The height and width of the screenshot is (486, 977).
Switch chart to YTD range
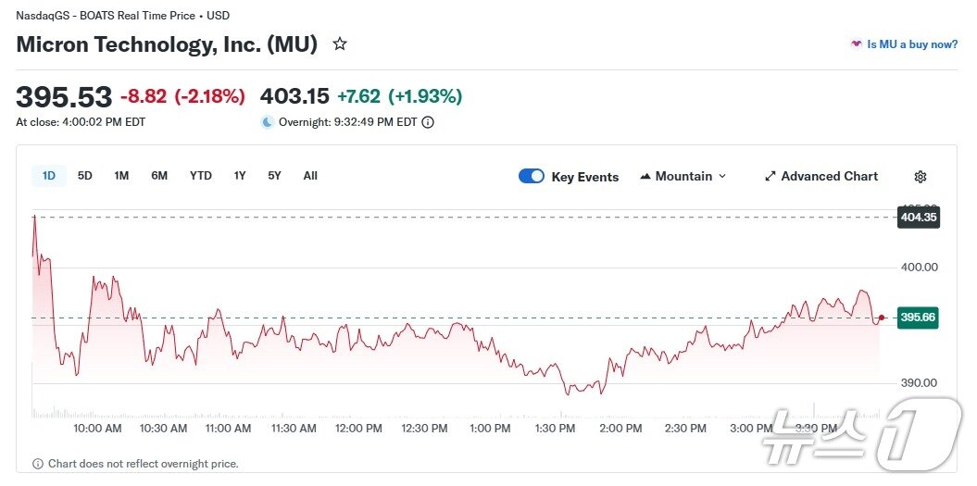click(x=201, y=176)
